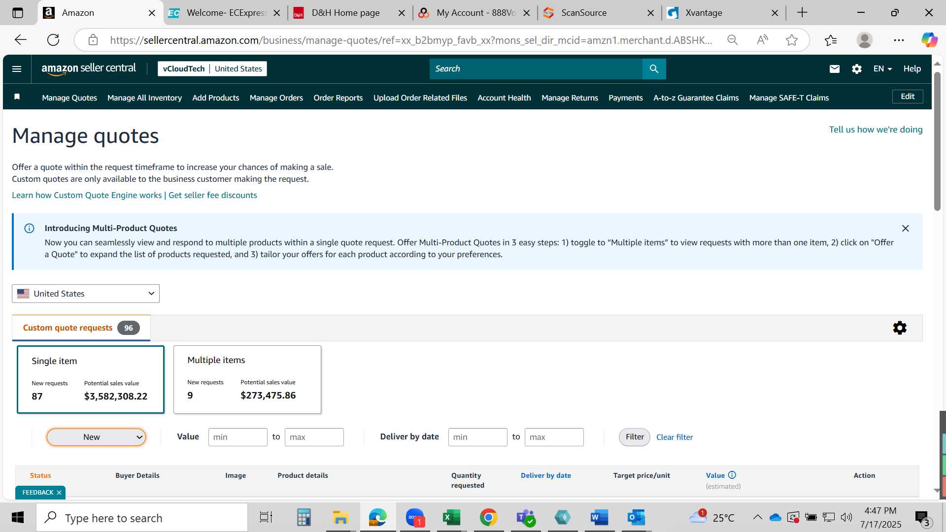Switch to the Welcome- ECExpress tab
The width and height of the screenshot is (946, 532).
[x=226, y=13]
